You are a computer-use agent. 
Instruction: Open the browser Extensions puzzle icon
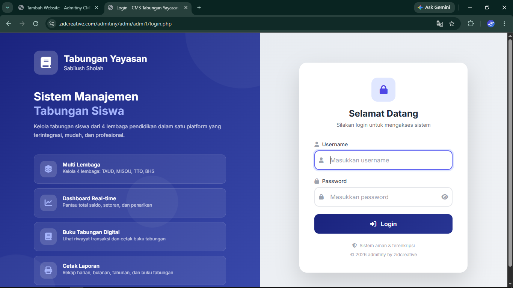pyautogui.click(x=471, y=24)
